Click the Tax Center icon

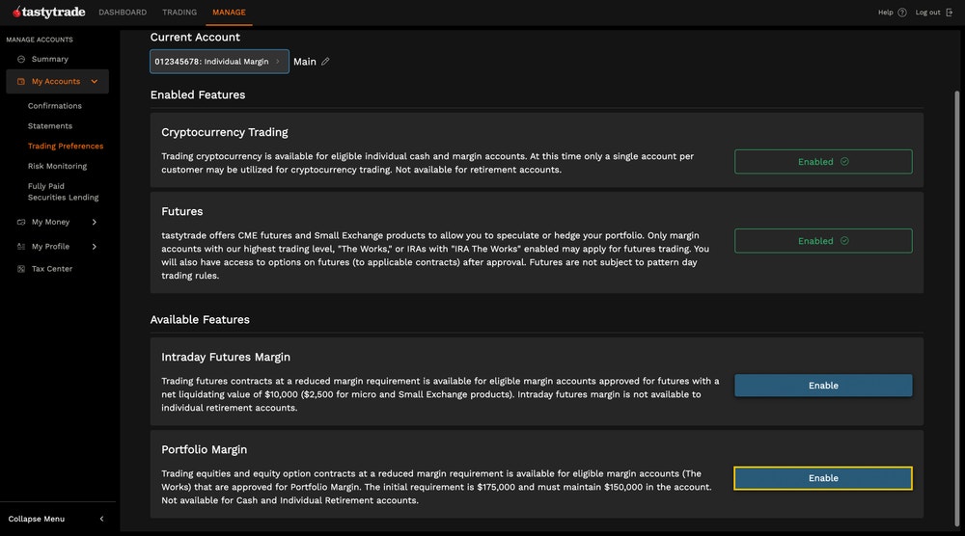point(21,269)
